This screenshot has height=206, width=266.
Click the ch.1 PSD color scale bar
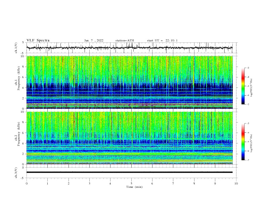(243, 86)
